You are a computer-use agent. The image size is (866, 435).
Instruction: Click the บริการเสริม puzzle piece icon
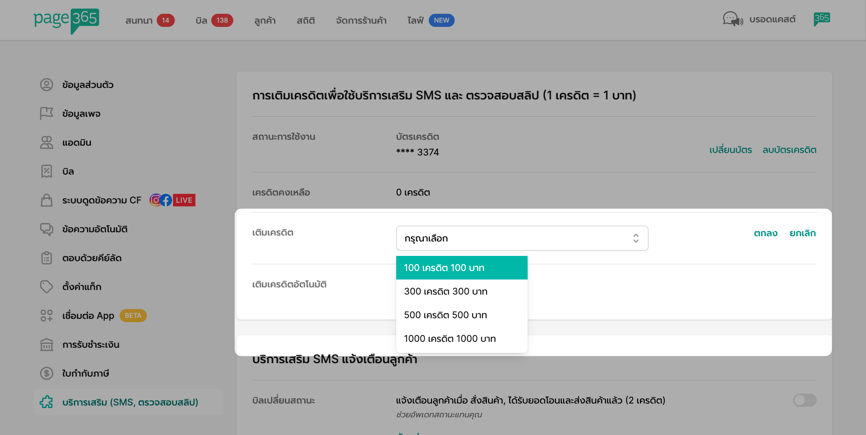point(46,402)
